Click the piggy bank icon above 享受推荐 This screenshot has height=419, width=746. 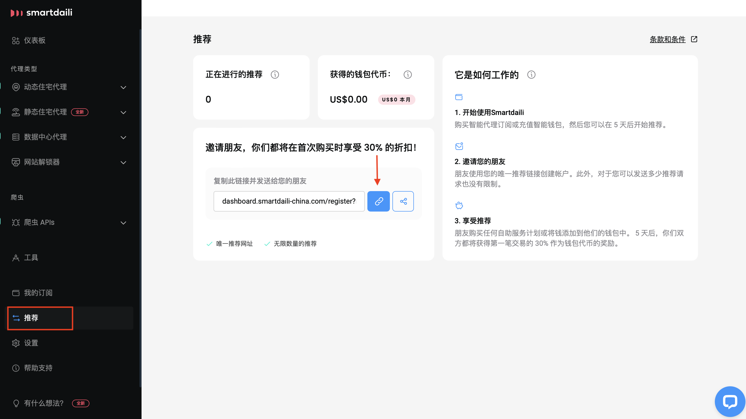459,205
